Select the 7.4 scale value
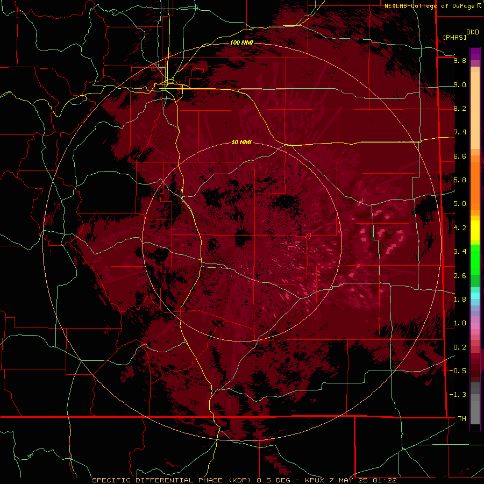This screenshot has height=484, width=484. (x=460, y=132)
